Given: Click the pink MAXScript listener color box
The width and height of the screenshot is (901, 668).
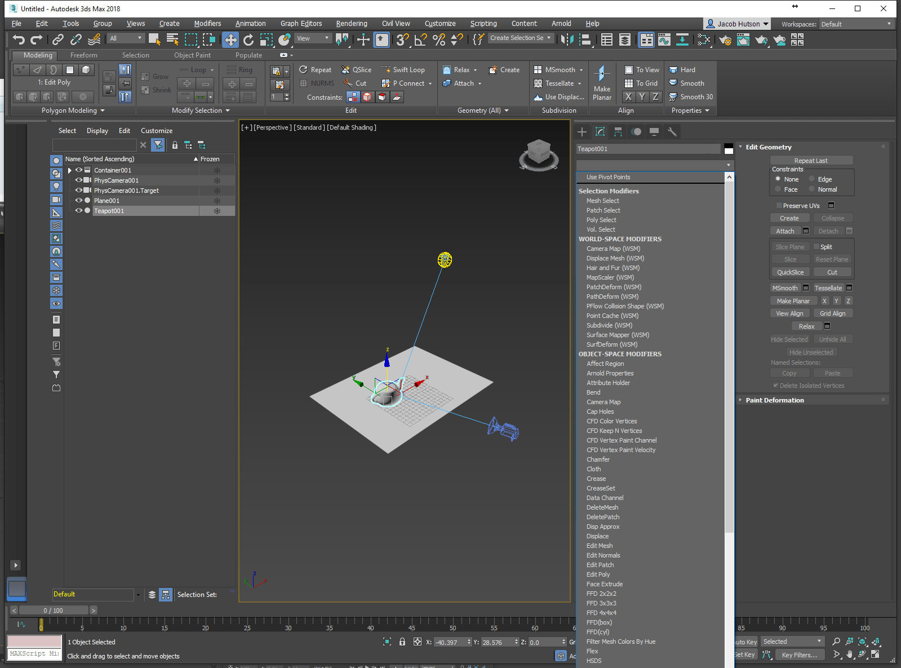Looking at the screenshot, I should (34, 642).
